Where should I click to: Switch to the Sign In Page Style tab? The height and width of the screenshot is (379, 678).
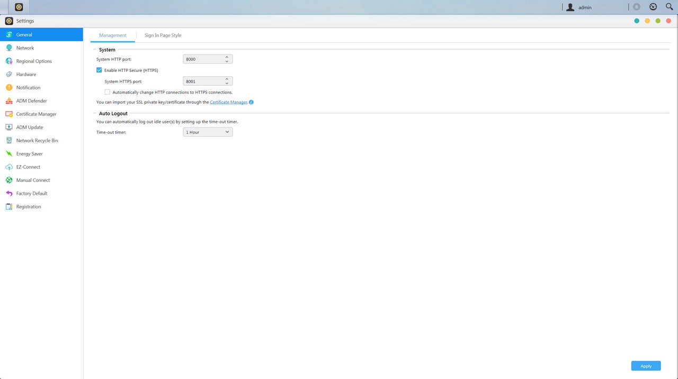point(163,35)
